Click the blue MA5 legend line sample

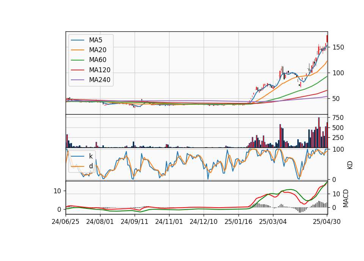pos(77,40)
